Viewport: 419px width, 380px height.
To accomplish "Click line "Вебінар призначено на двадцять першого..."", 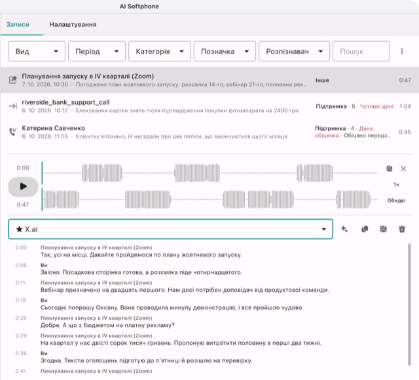I will click(185, 290).
